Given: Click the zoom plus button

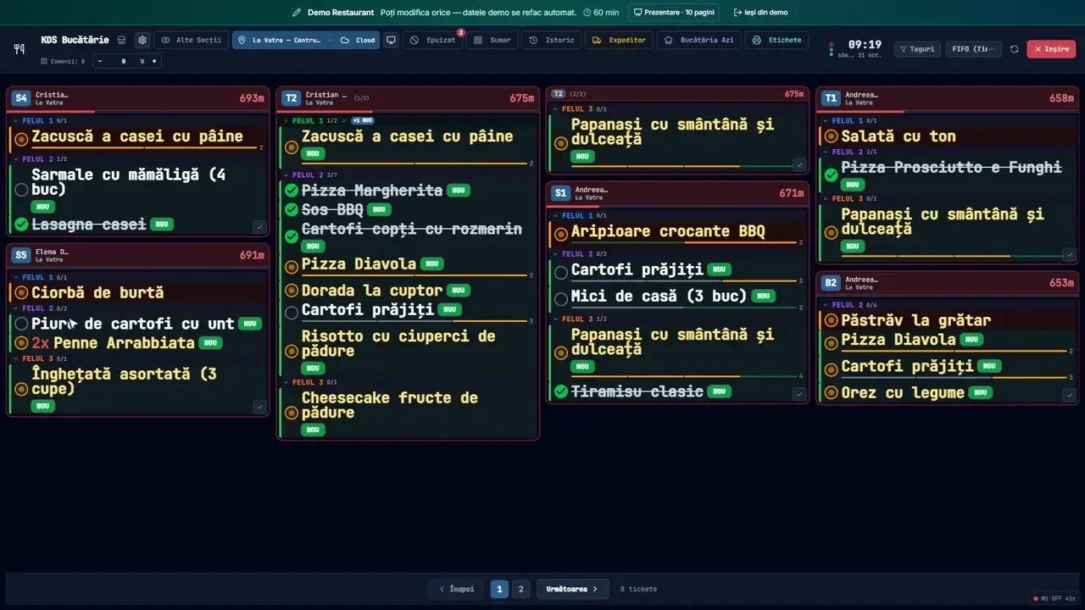Looking at the screenshot, I should tap(154, 61).
